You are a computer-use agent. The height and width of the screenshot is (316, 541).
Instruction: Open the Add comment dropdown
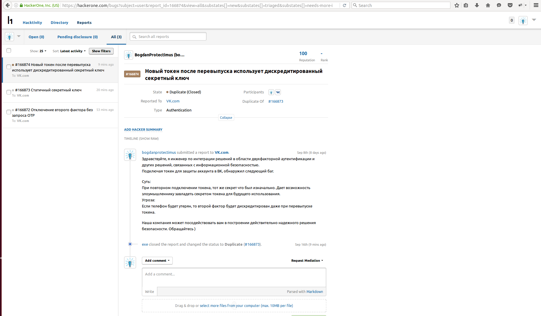point(157,261)
